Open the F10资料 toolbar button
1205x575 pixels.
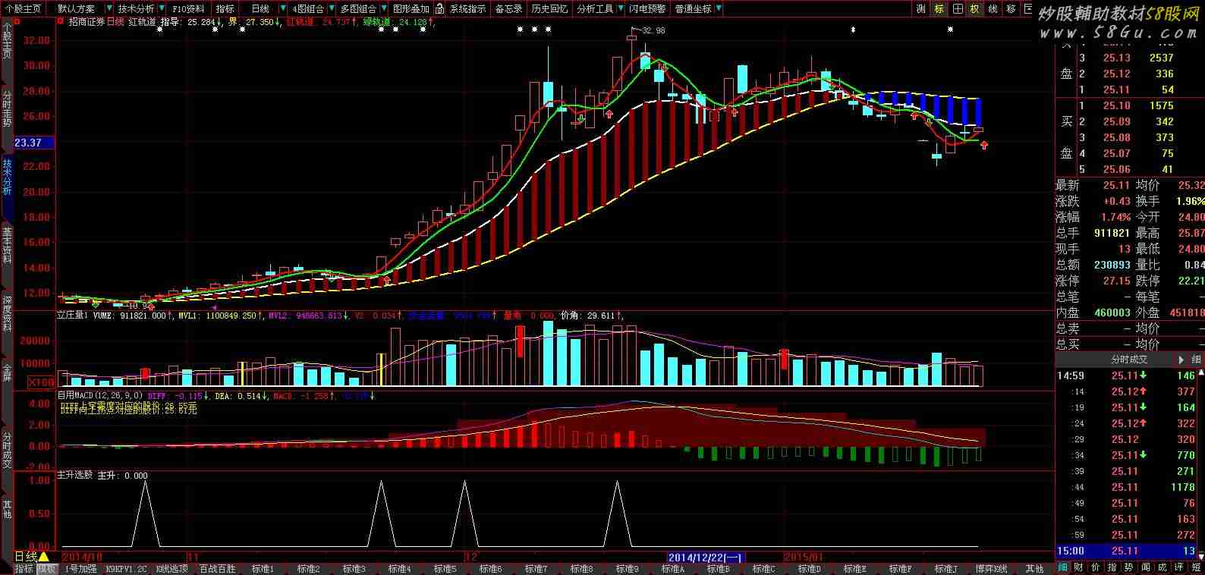tap(188, 9)
